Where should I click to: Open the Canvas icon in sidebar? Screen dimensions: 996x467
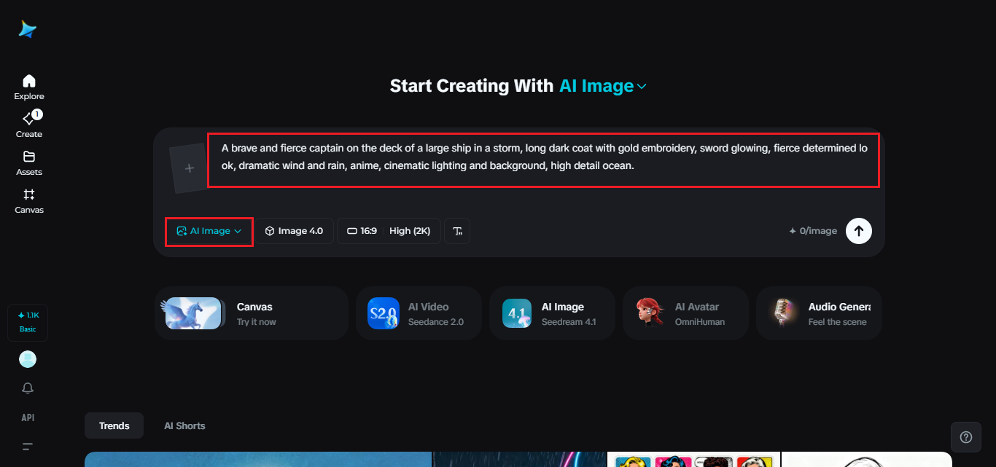point(29,195)
